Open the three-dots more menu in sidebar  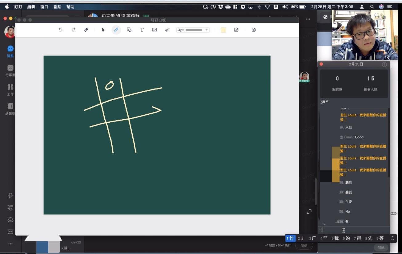click(10, 244)
